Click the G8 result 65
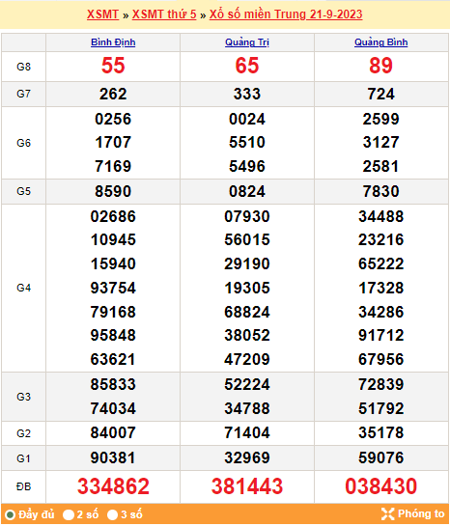This screenshot has height=526, width=450. (247, 66)
